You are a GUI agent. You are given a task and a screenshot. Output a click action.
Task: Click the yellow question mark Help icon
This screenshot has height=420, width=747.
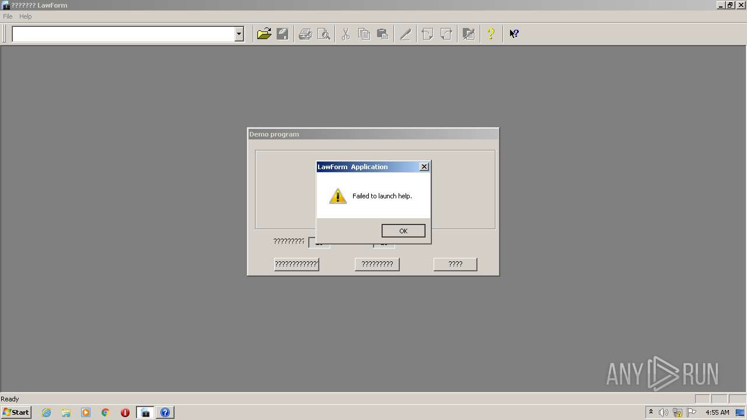click(491, 34)
